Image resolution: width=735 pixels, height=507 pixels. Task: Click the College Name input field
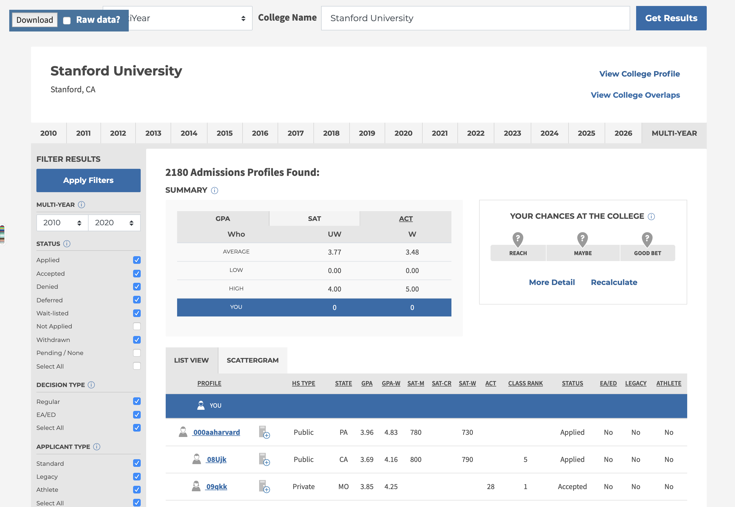coord(475,18)
